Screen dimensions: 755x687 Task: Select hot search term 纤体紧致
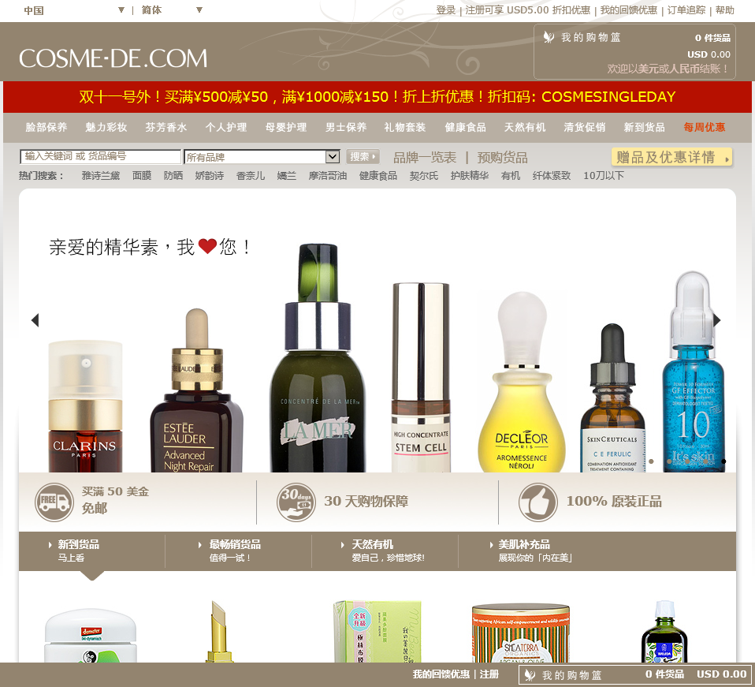(552, 176)
